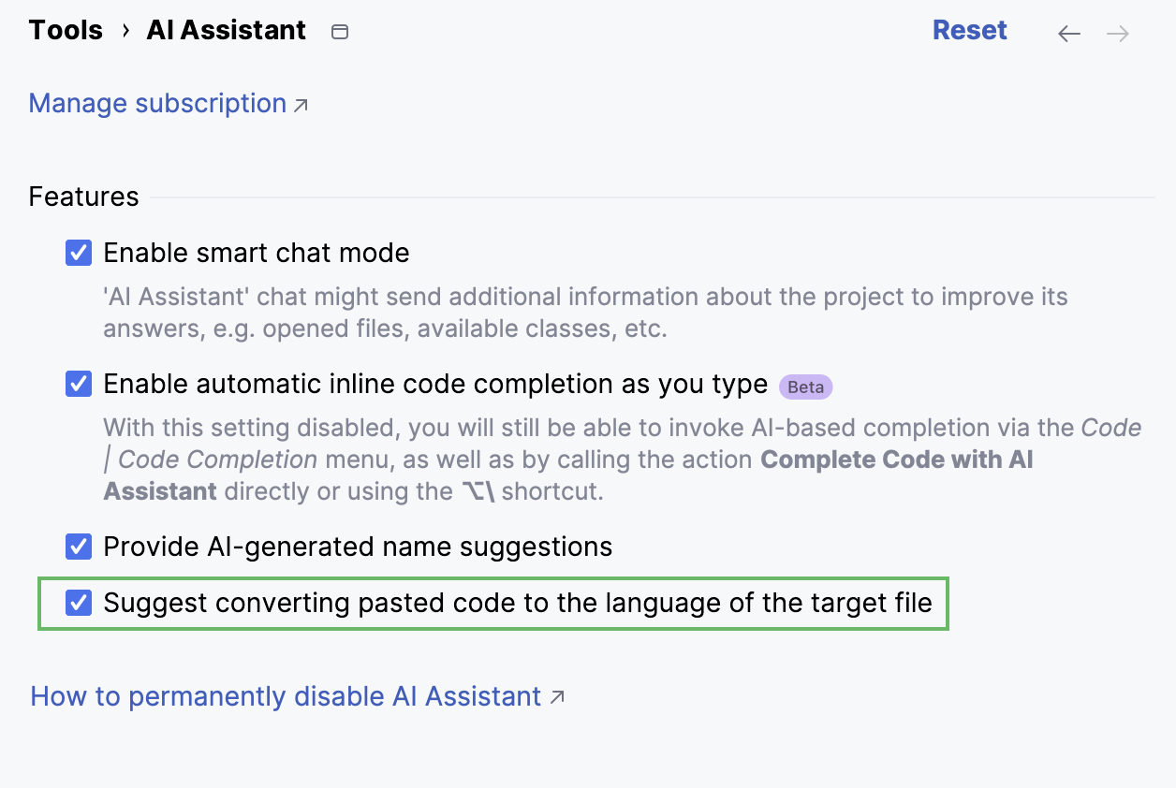Select AI Assistant in the breadcrumb
1176x788 pixels.
point(225,30)
